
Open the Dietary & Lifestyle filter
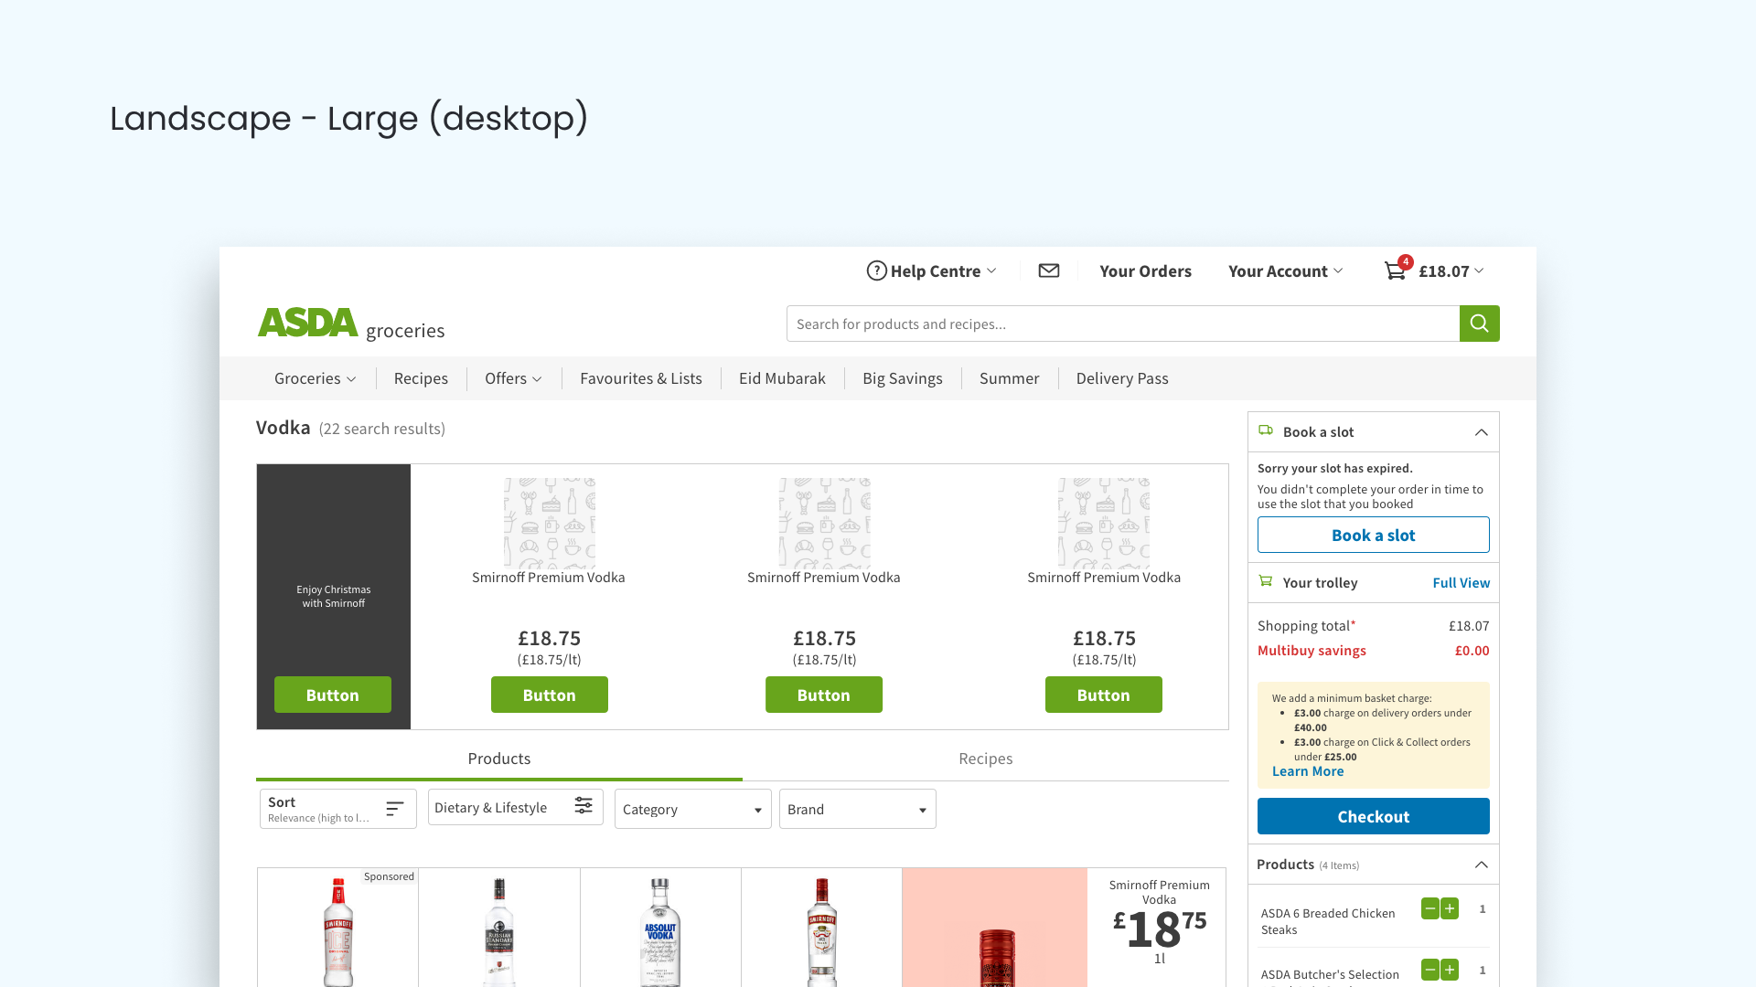click(x=516, y=807)
